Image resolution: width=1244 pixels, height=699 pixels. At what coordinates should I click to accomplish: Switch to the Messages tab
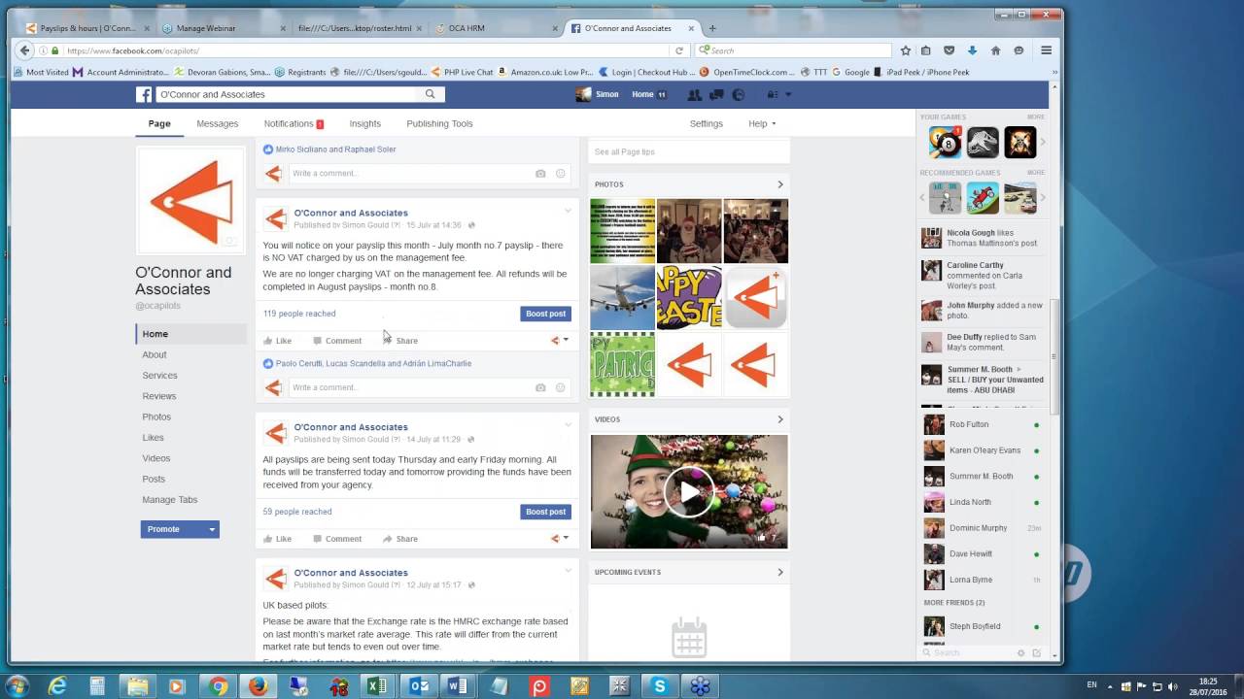[217, 123]
